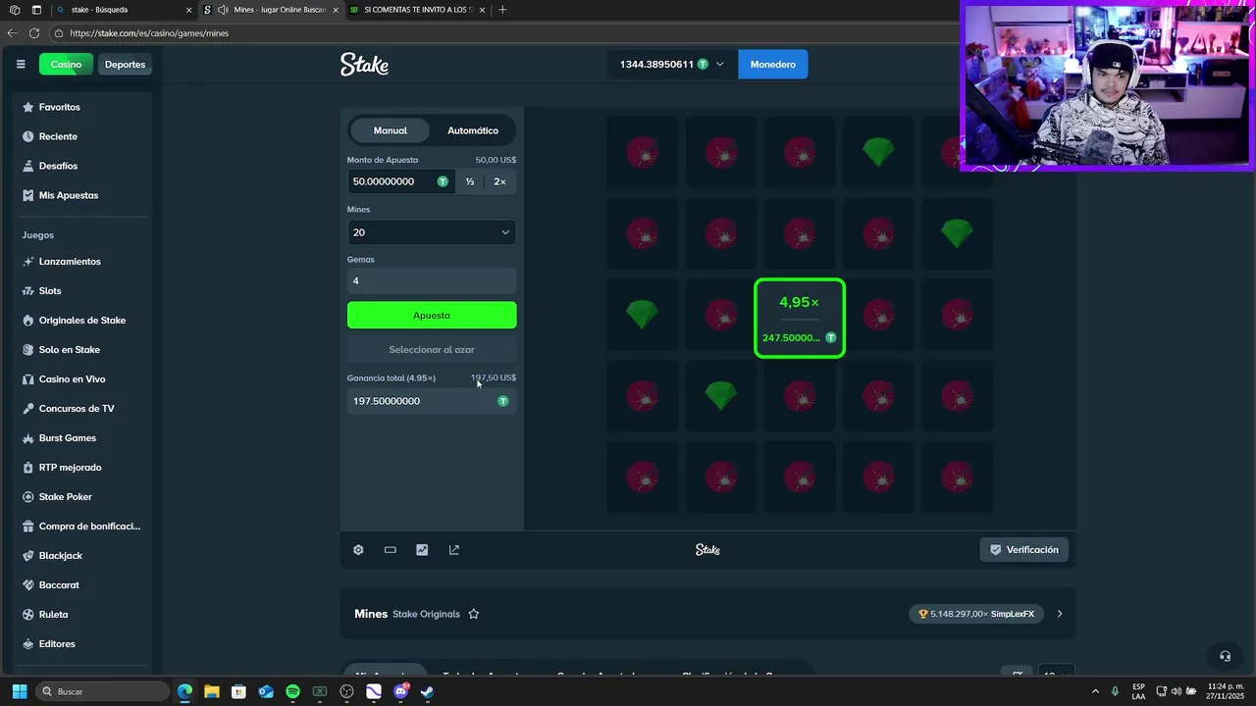Open Spotify from the taskbar
Viewport: 1256px width, 706px height.
pyautogui.click(x=292, y=691)
